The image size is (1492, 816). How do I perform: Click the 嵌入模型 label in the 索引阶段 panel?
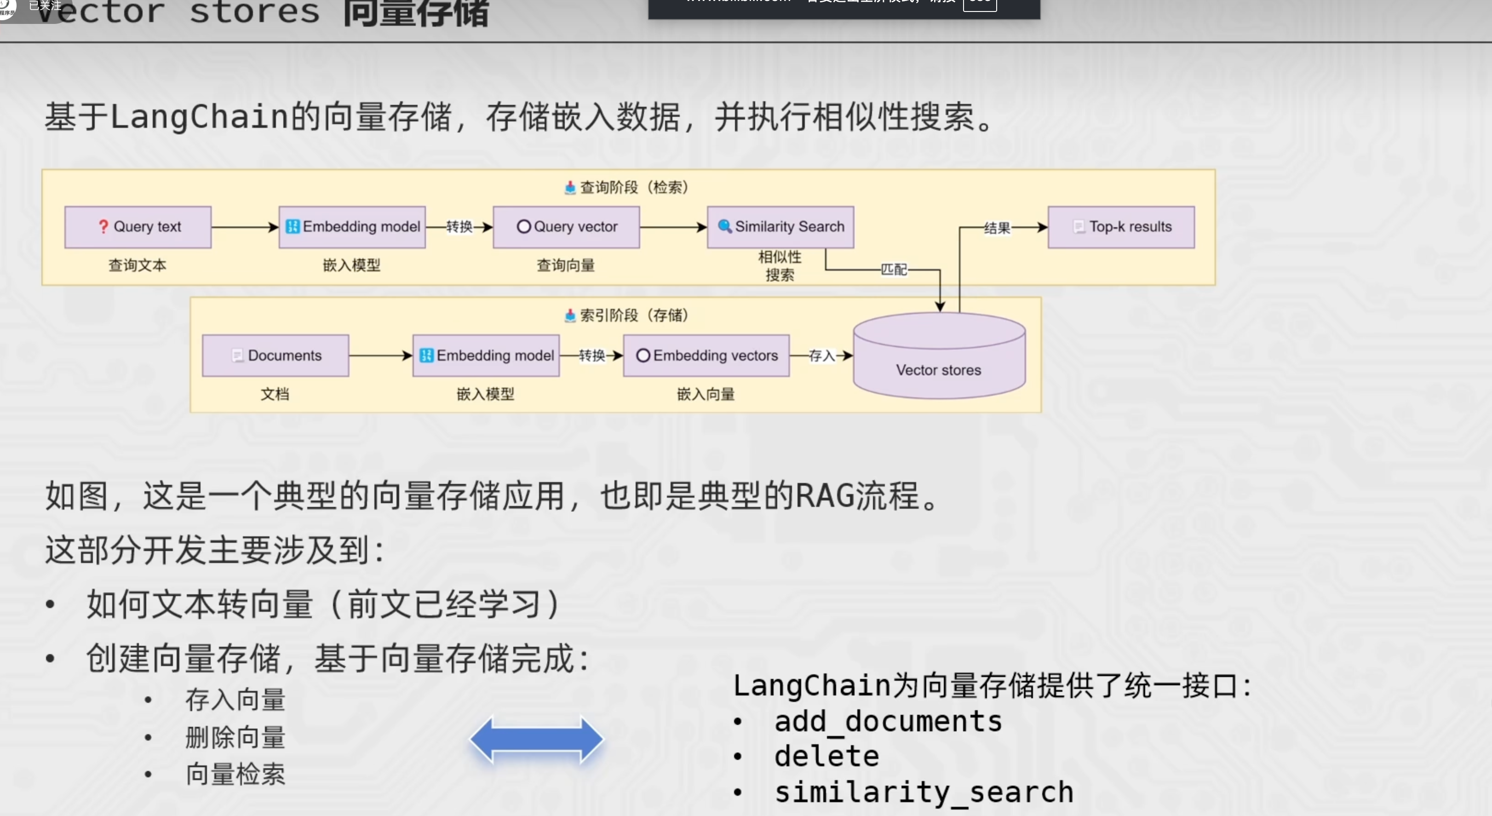click(x=485, y=394)
